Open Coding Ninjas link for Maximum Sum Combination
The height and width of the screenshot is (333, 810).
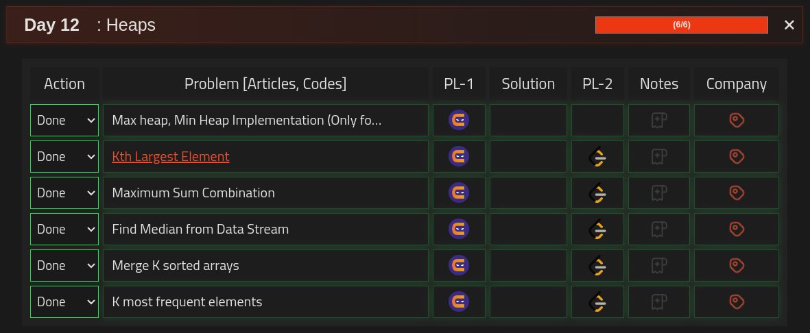[x=459, y=193]
